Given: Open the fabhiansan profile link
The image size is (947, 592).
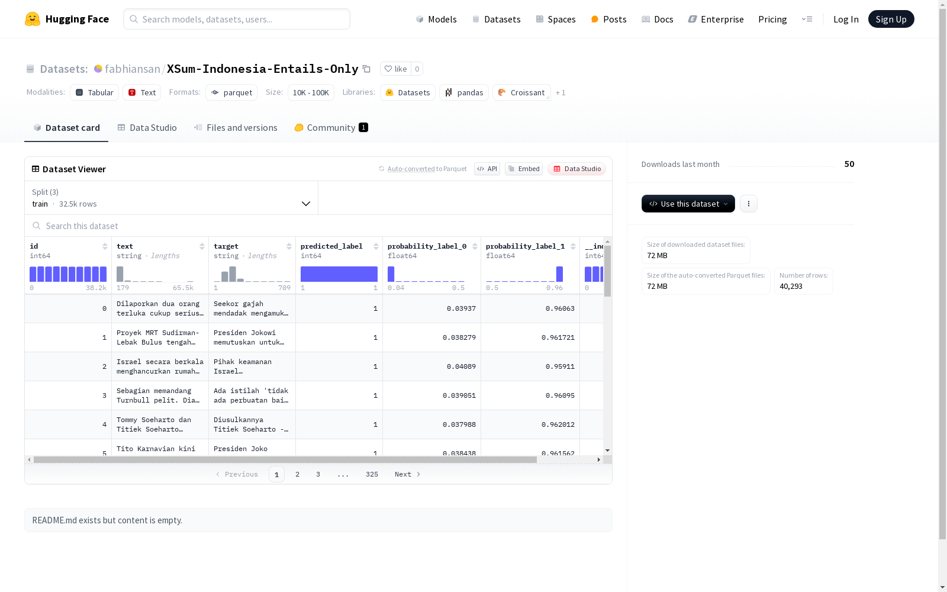Looking at the screenshot, I should (133, 69).
